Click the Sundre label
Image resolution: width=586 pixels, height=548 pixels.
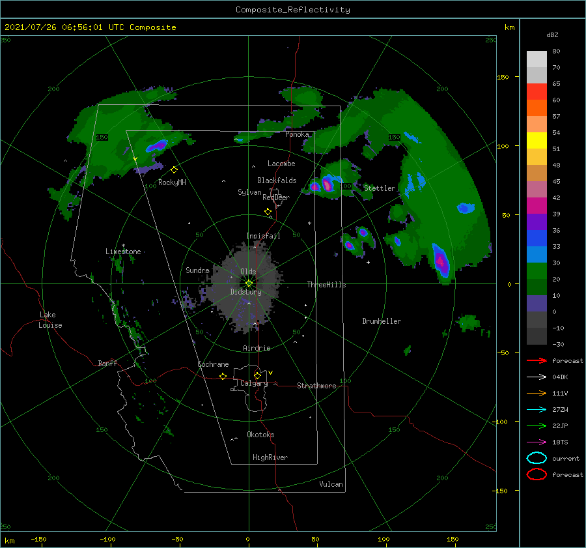click(197, 270)
